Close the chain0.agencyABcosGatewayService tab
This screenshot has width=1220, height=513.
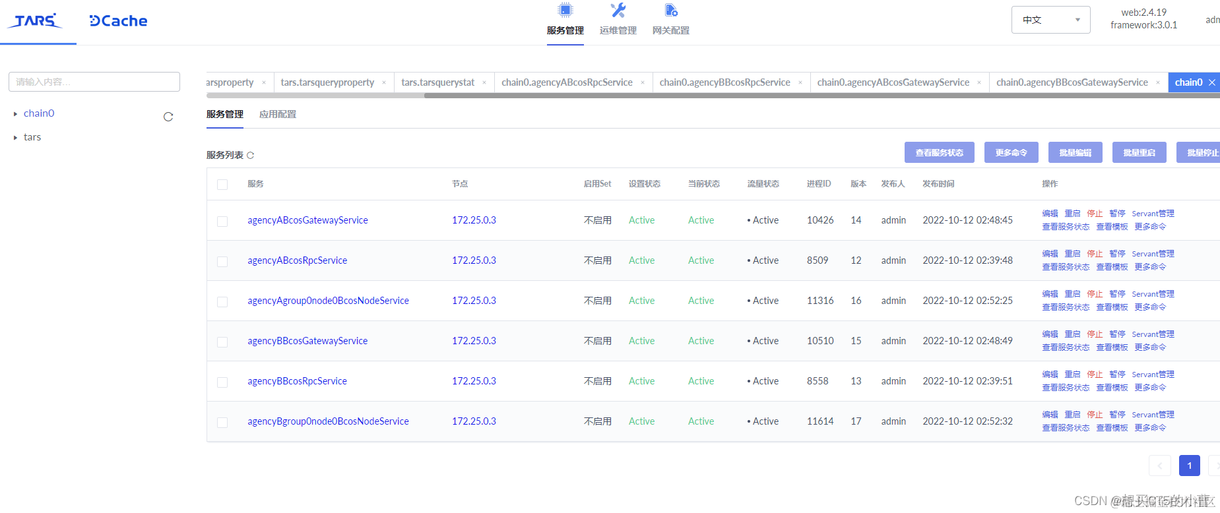coord(979,82)
